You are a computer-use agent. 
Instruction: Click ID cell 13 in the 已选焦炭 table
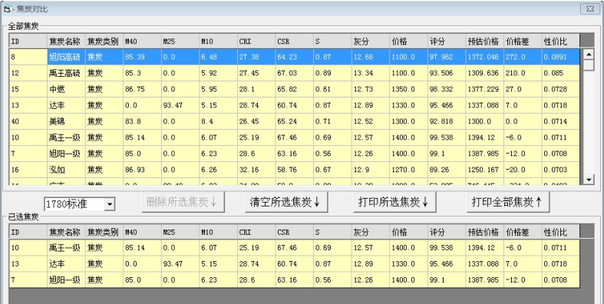coord(28,264)
